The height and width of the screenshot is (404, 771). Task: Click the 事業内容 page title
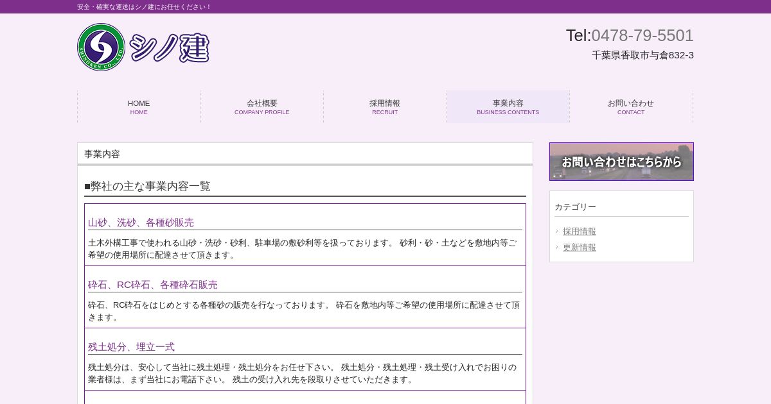click(102, 154)
